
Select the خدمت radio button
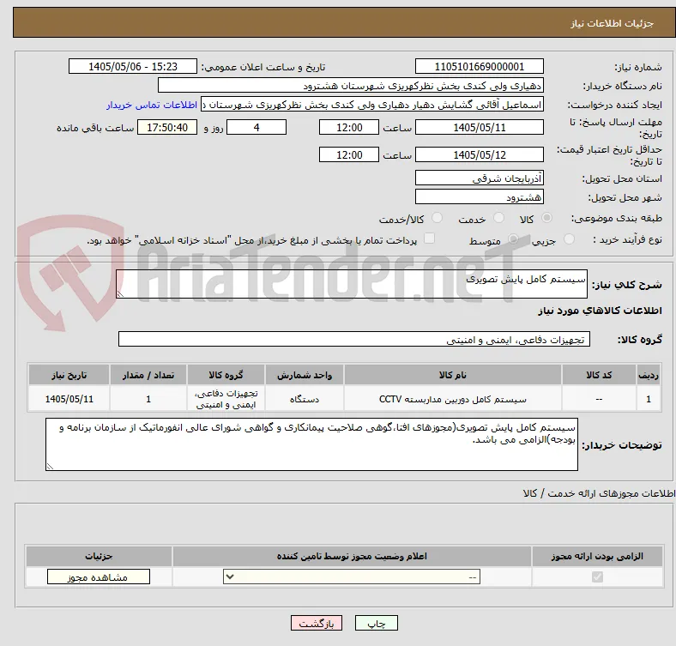[x=498, y=218]
